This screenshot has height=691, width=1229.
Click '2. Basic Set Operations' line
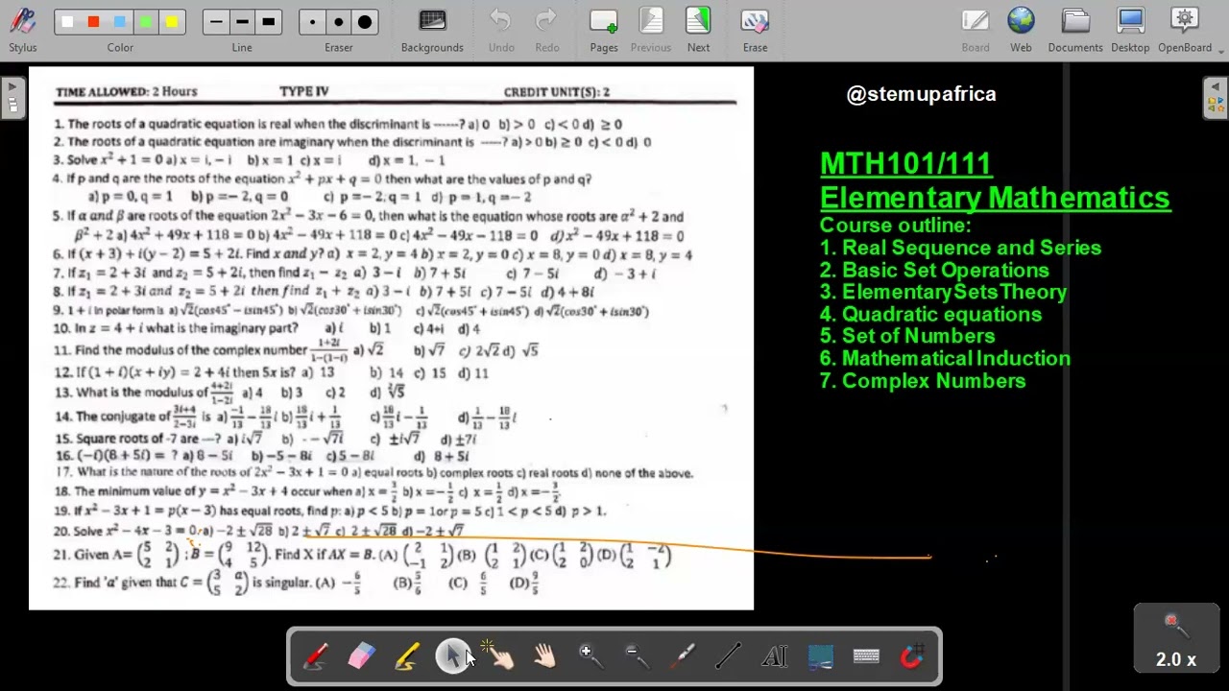[934, 271]
